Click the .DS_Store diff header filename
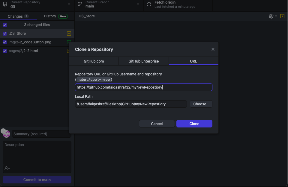Screen dimensions: 288x187 click(x=86, y=16)
